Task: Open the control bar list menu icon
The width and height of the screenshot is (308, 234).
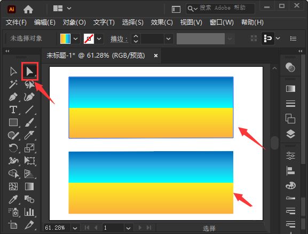Action: [293, 38]
